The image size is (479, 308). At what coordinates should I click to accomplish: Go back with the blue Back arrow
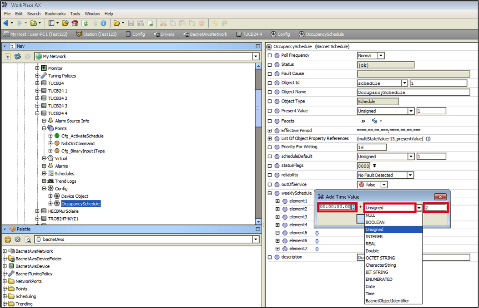pyautogui.click(x=5, y=23)
